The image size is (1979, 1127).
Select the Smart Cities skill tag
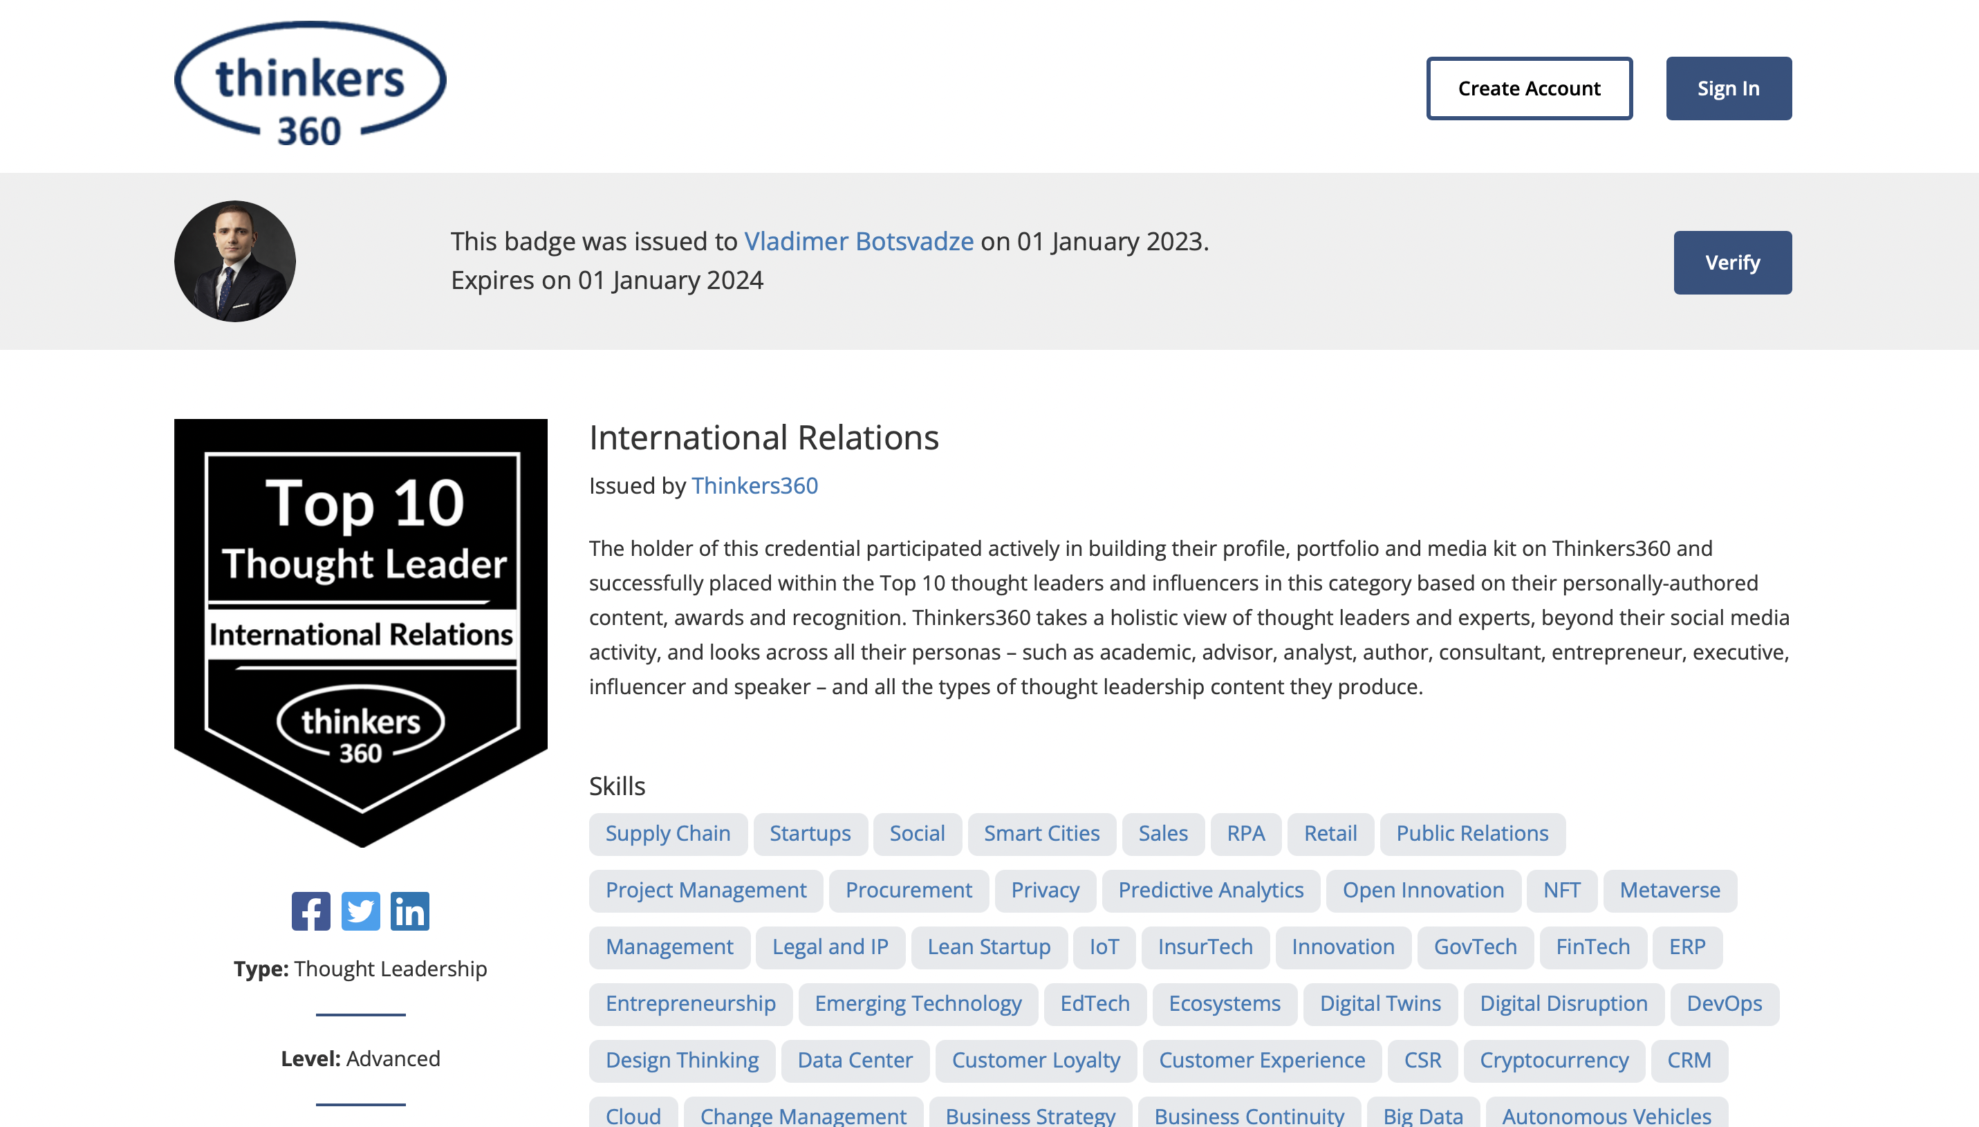coord(1042,834)
